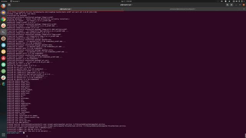Open Firefox from the dock
246x138 pixels.
point(3,6)
